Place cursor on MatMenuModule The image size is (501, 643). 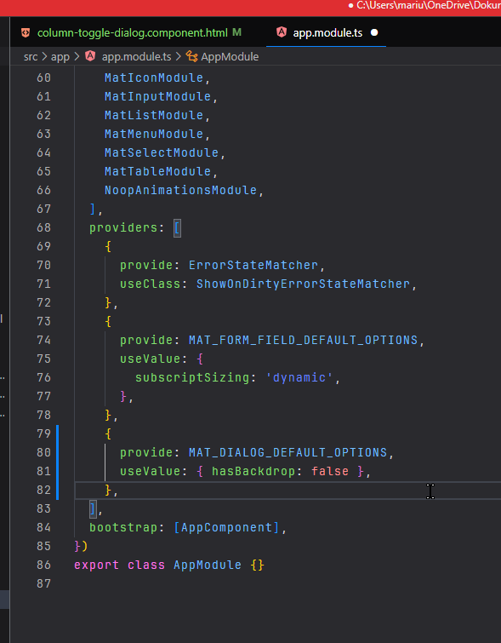coord(154,134)
